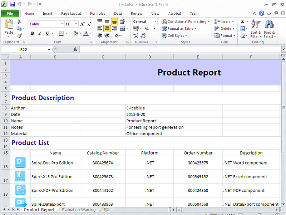This screenshot has height=215, width=286.
Task: Click Format in the Cells group
Action: (x=225, y=35)
